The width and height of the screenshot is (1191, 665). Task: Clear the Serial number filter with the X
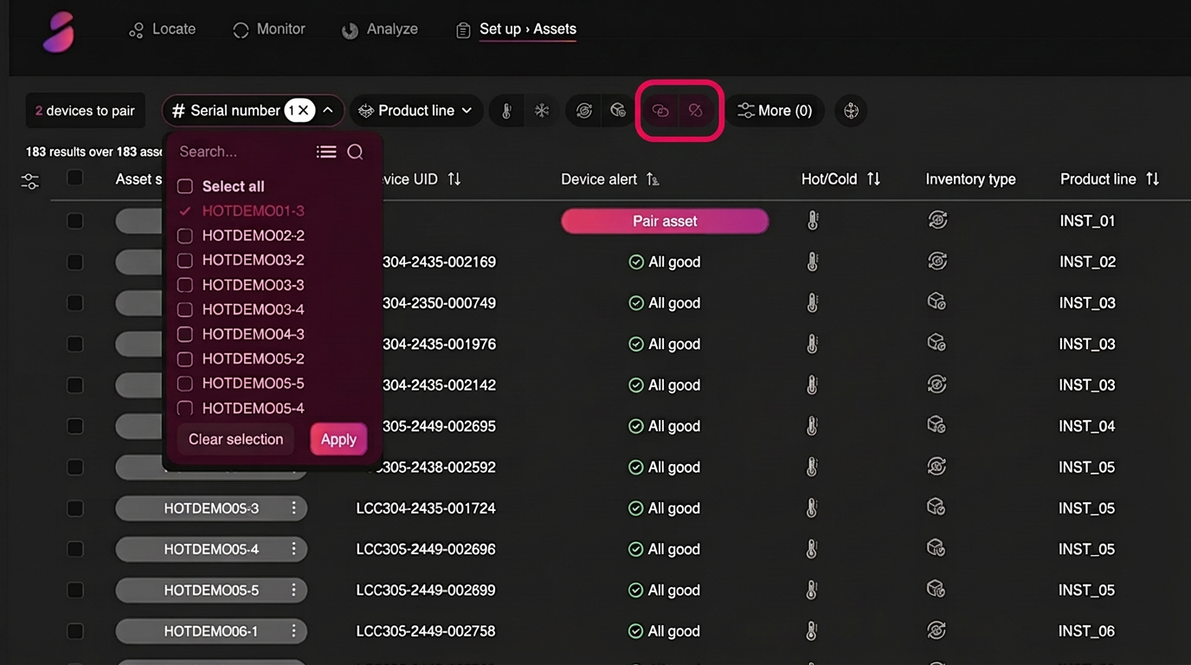click(x=304, y=111)
